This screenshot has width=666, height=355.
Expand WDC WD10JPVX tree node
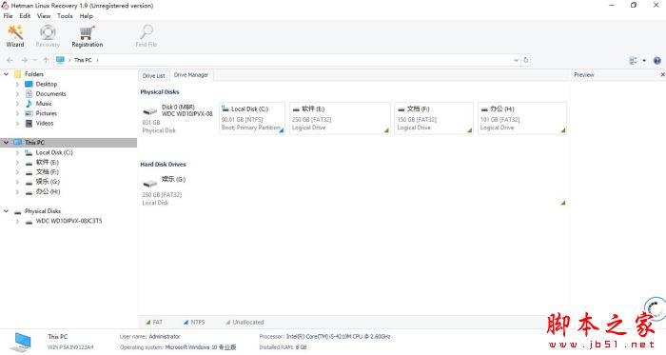(x=17, y=221)
